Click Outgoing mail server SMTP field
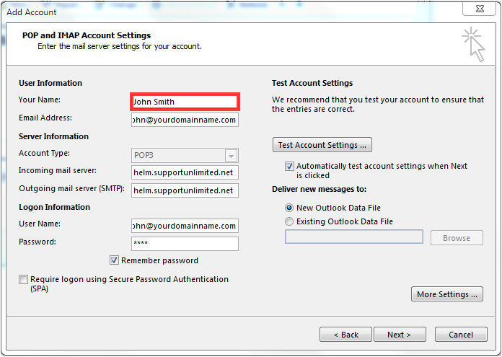Viewport: 502px width, 357px height. coord(185,190)
